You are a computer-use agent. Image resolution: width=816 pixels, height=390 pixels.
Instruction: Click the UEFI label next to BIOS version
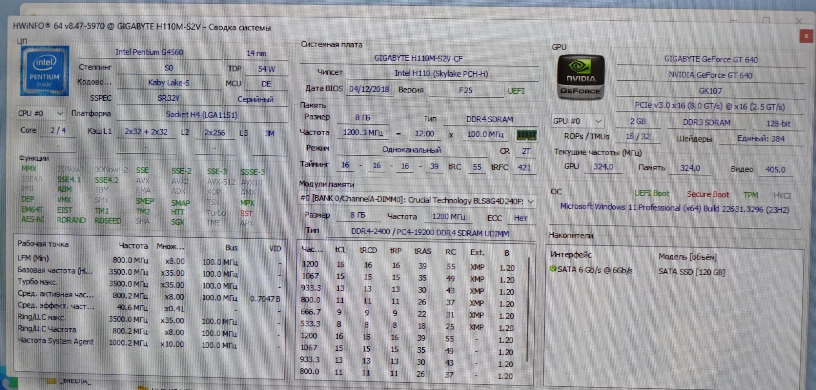516,91
